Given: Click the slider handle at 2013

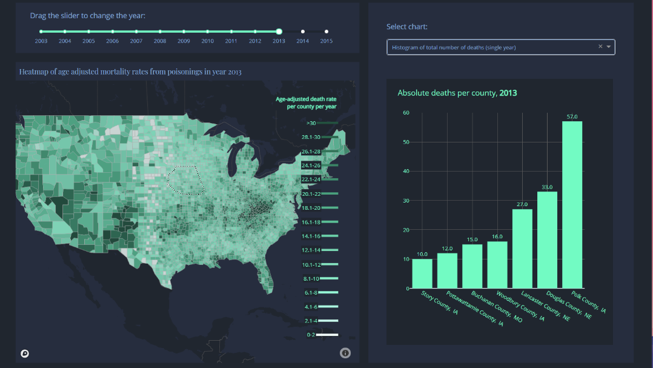Looking at the screenshot, I should 279,32.
